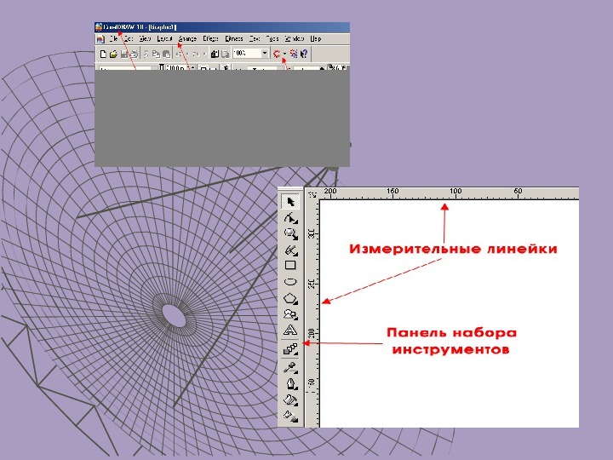The image size is (613, 460).
Task: Select the Text tool
Action: [x=290, y=331]
